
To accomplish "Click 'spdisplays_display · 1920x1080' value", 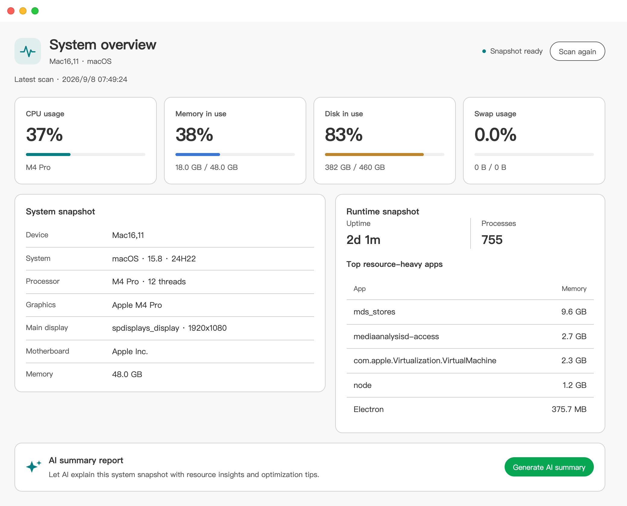I will click(x=169, y=328).
